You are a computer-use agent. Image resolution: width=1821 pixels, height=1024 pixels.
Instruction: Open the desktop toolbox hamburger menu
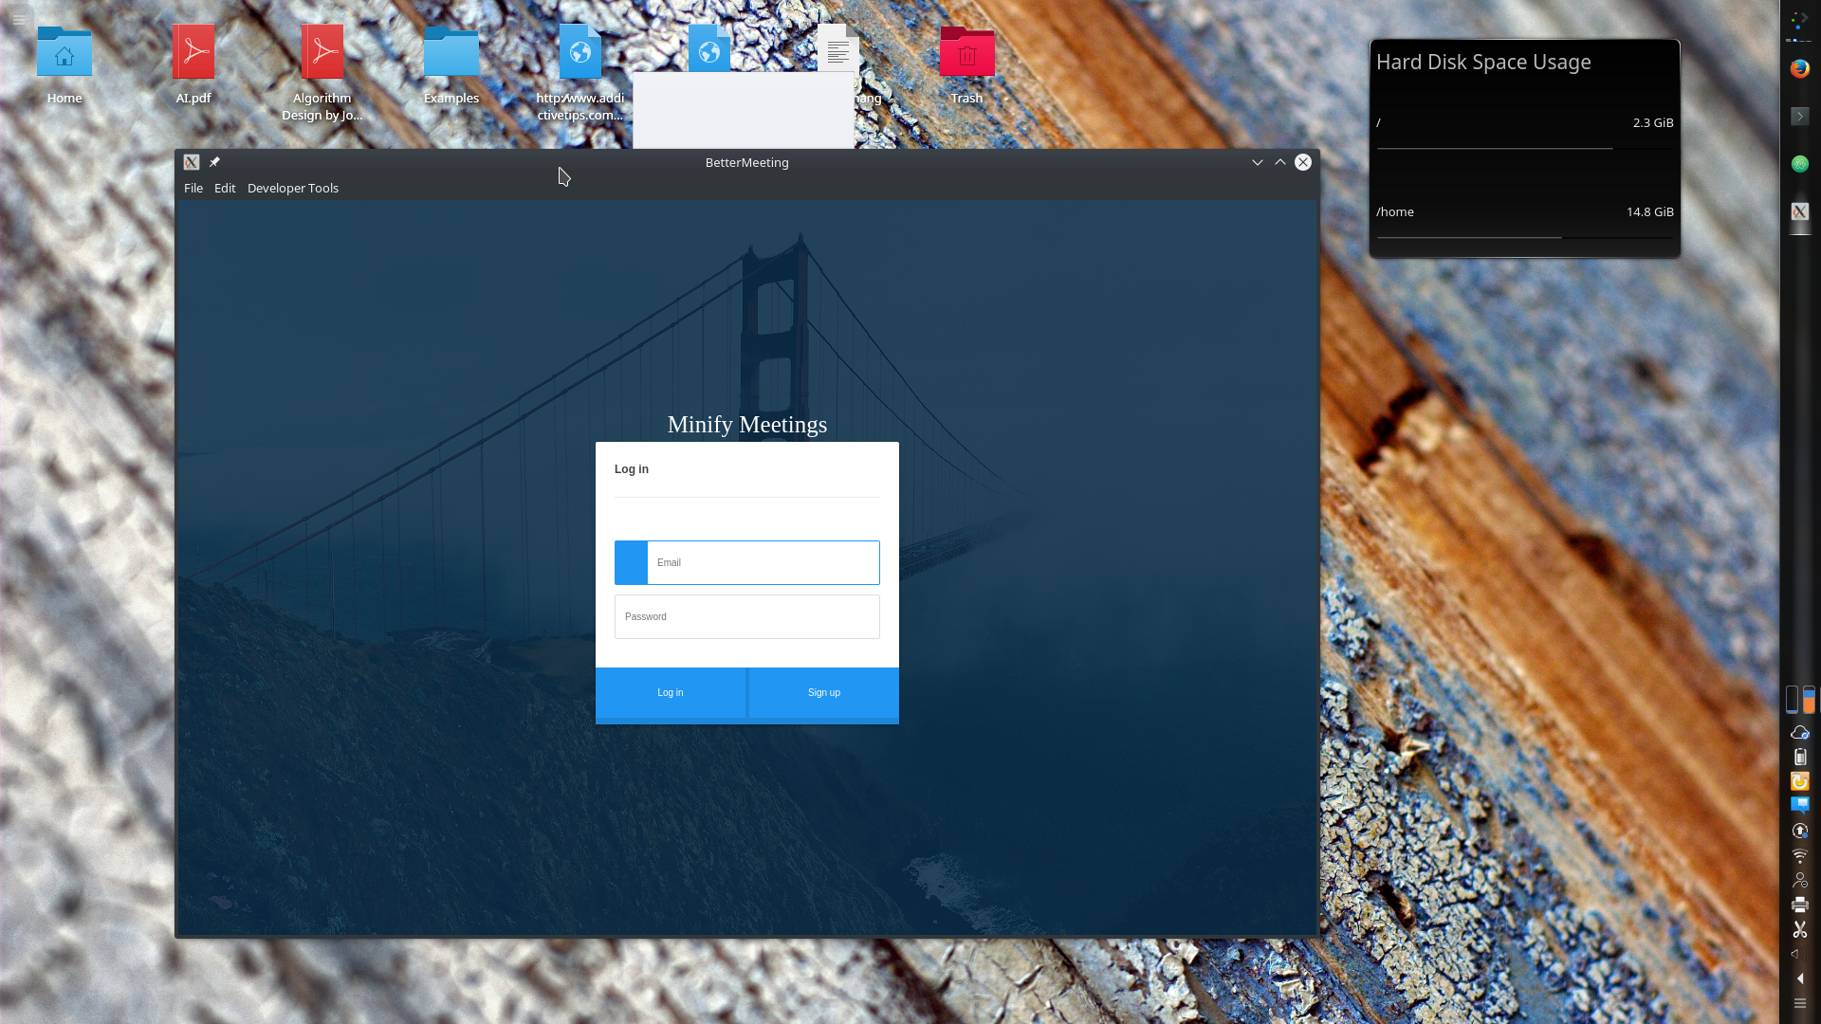click(x=18, y=18)
